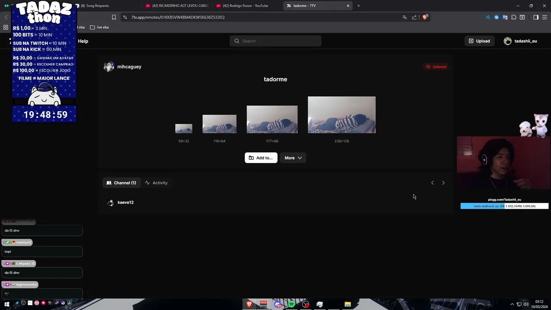551x310 pixels.
Task: Open the Shazam extension icon
Action: pyautogui.click(x=496, y=17)
